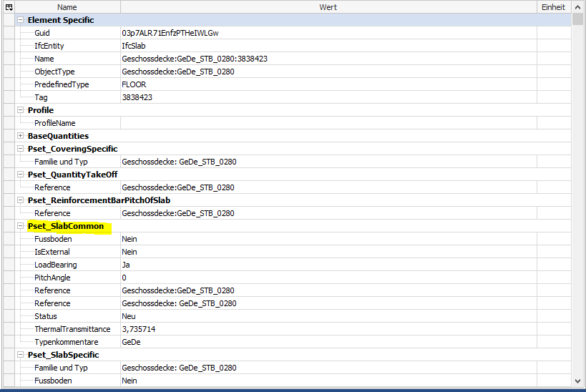The height and width of the screenshot is (392, 586).
Task: Click the Tag value 3838423
Action: pyautogui.click(x=137, y=97)
